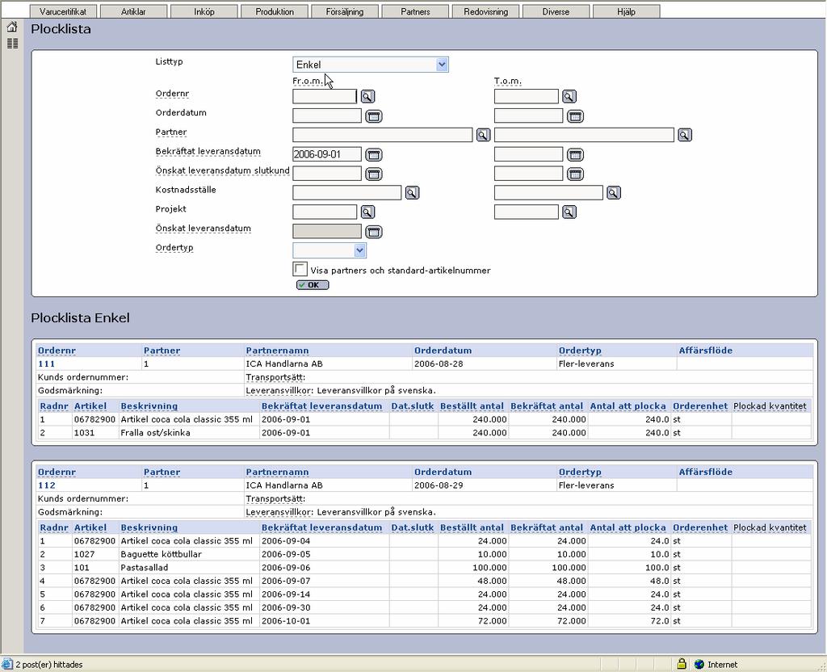Open Orderdatum to-date calendar picker
827x672 pixels.
click(575, 116)
